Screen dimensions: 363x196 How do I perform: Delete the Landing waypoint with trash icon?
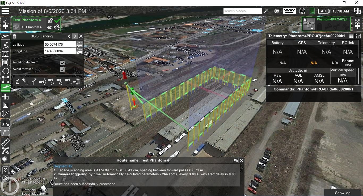tap(15, 36)
